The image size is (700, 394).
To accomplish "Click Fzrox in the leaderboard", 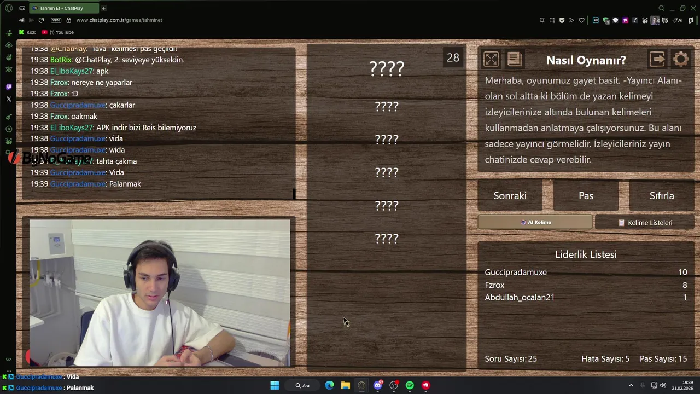I will [494, 285].
